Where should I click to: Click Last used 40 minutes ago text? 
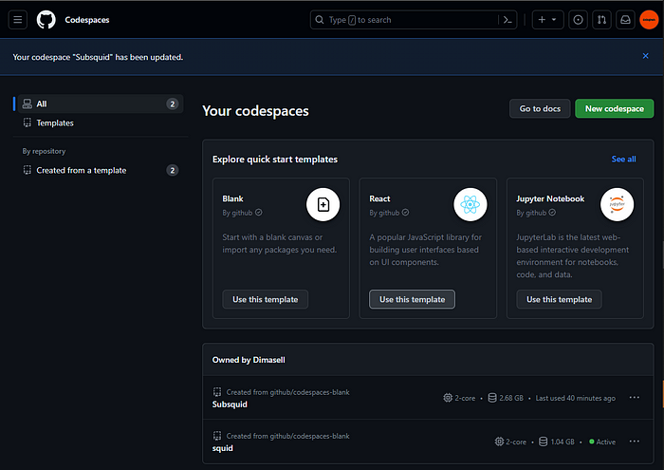click(575, 399)
